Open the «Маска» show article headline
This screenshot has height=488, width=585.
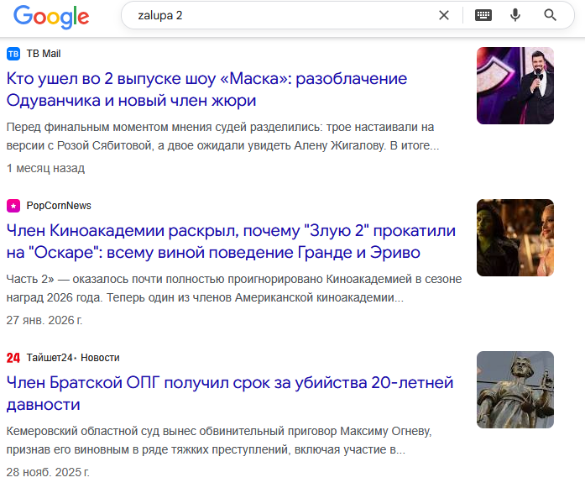[x=206, y=90]
